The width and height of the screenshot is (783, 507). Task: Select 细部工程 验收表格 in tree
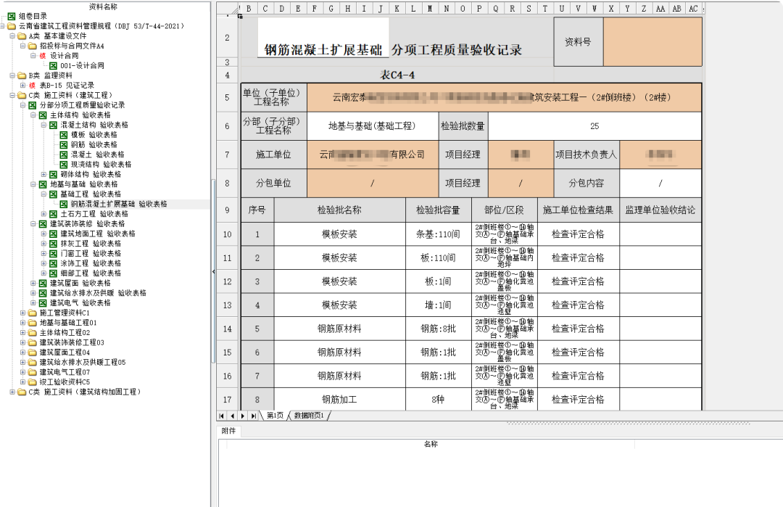pos(91,273)
